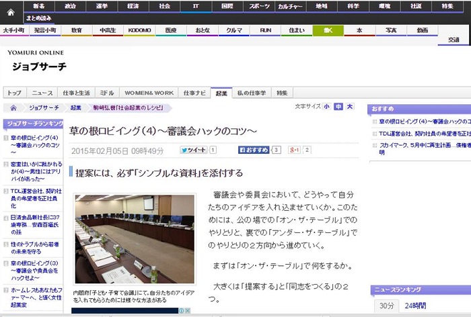Open the 政治 section in the top navigation
Viewport: 471px width, 317px height.
[x=70, y=6]
